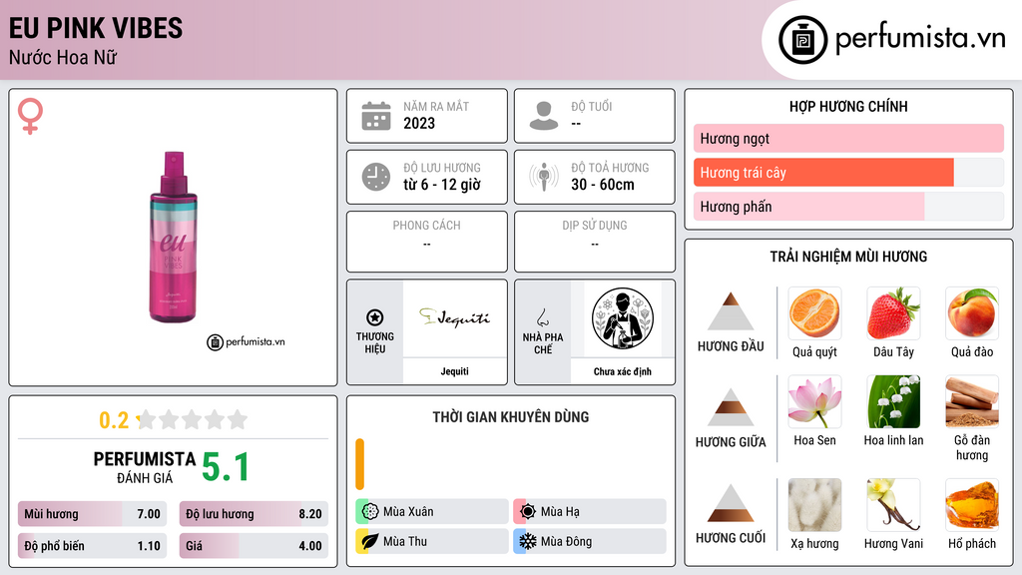The height and width of the screenshot is (575, 1022).
Task: Click the Hương phấn accord bar
Action: click(848, 206)
